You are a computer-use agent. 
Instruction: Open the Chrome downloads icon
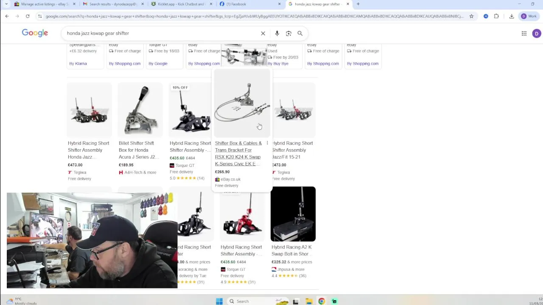(512, 16)
